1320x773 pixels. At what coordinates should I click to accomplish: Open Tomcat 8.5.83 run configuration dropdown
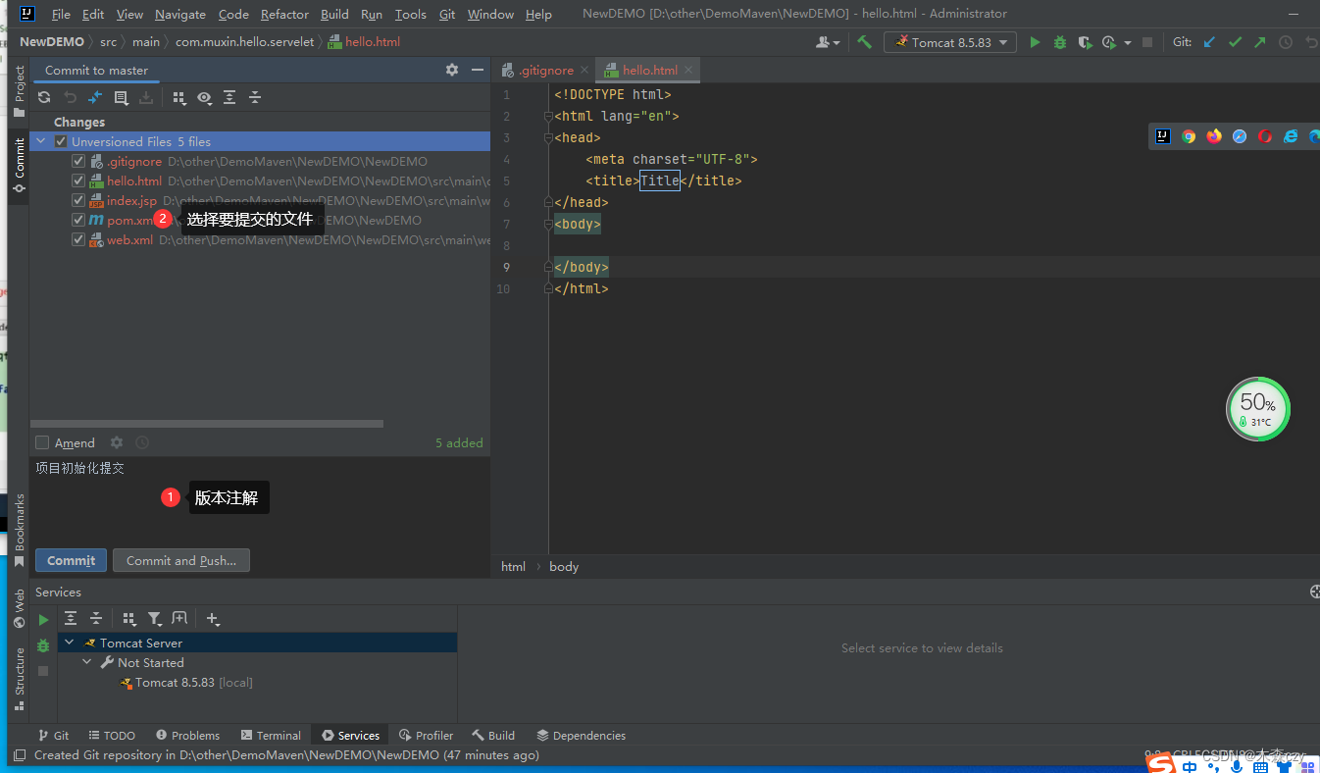[x=950, y=42]
